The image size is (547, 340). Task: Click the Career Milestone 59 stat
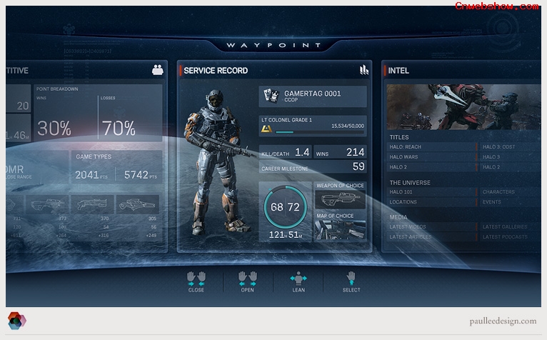pos(313,166)
